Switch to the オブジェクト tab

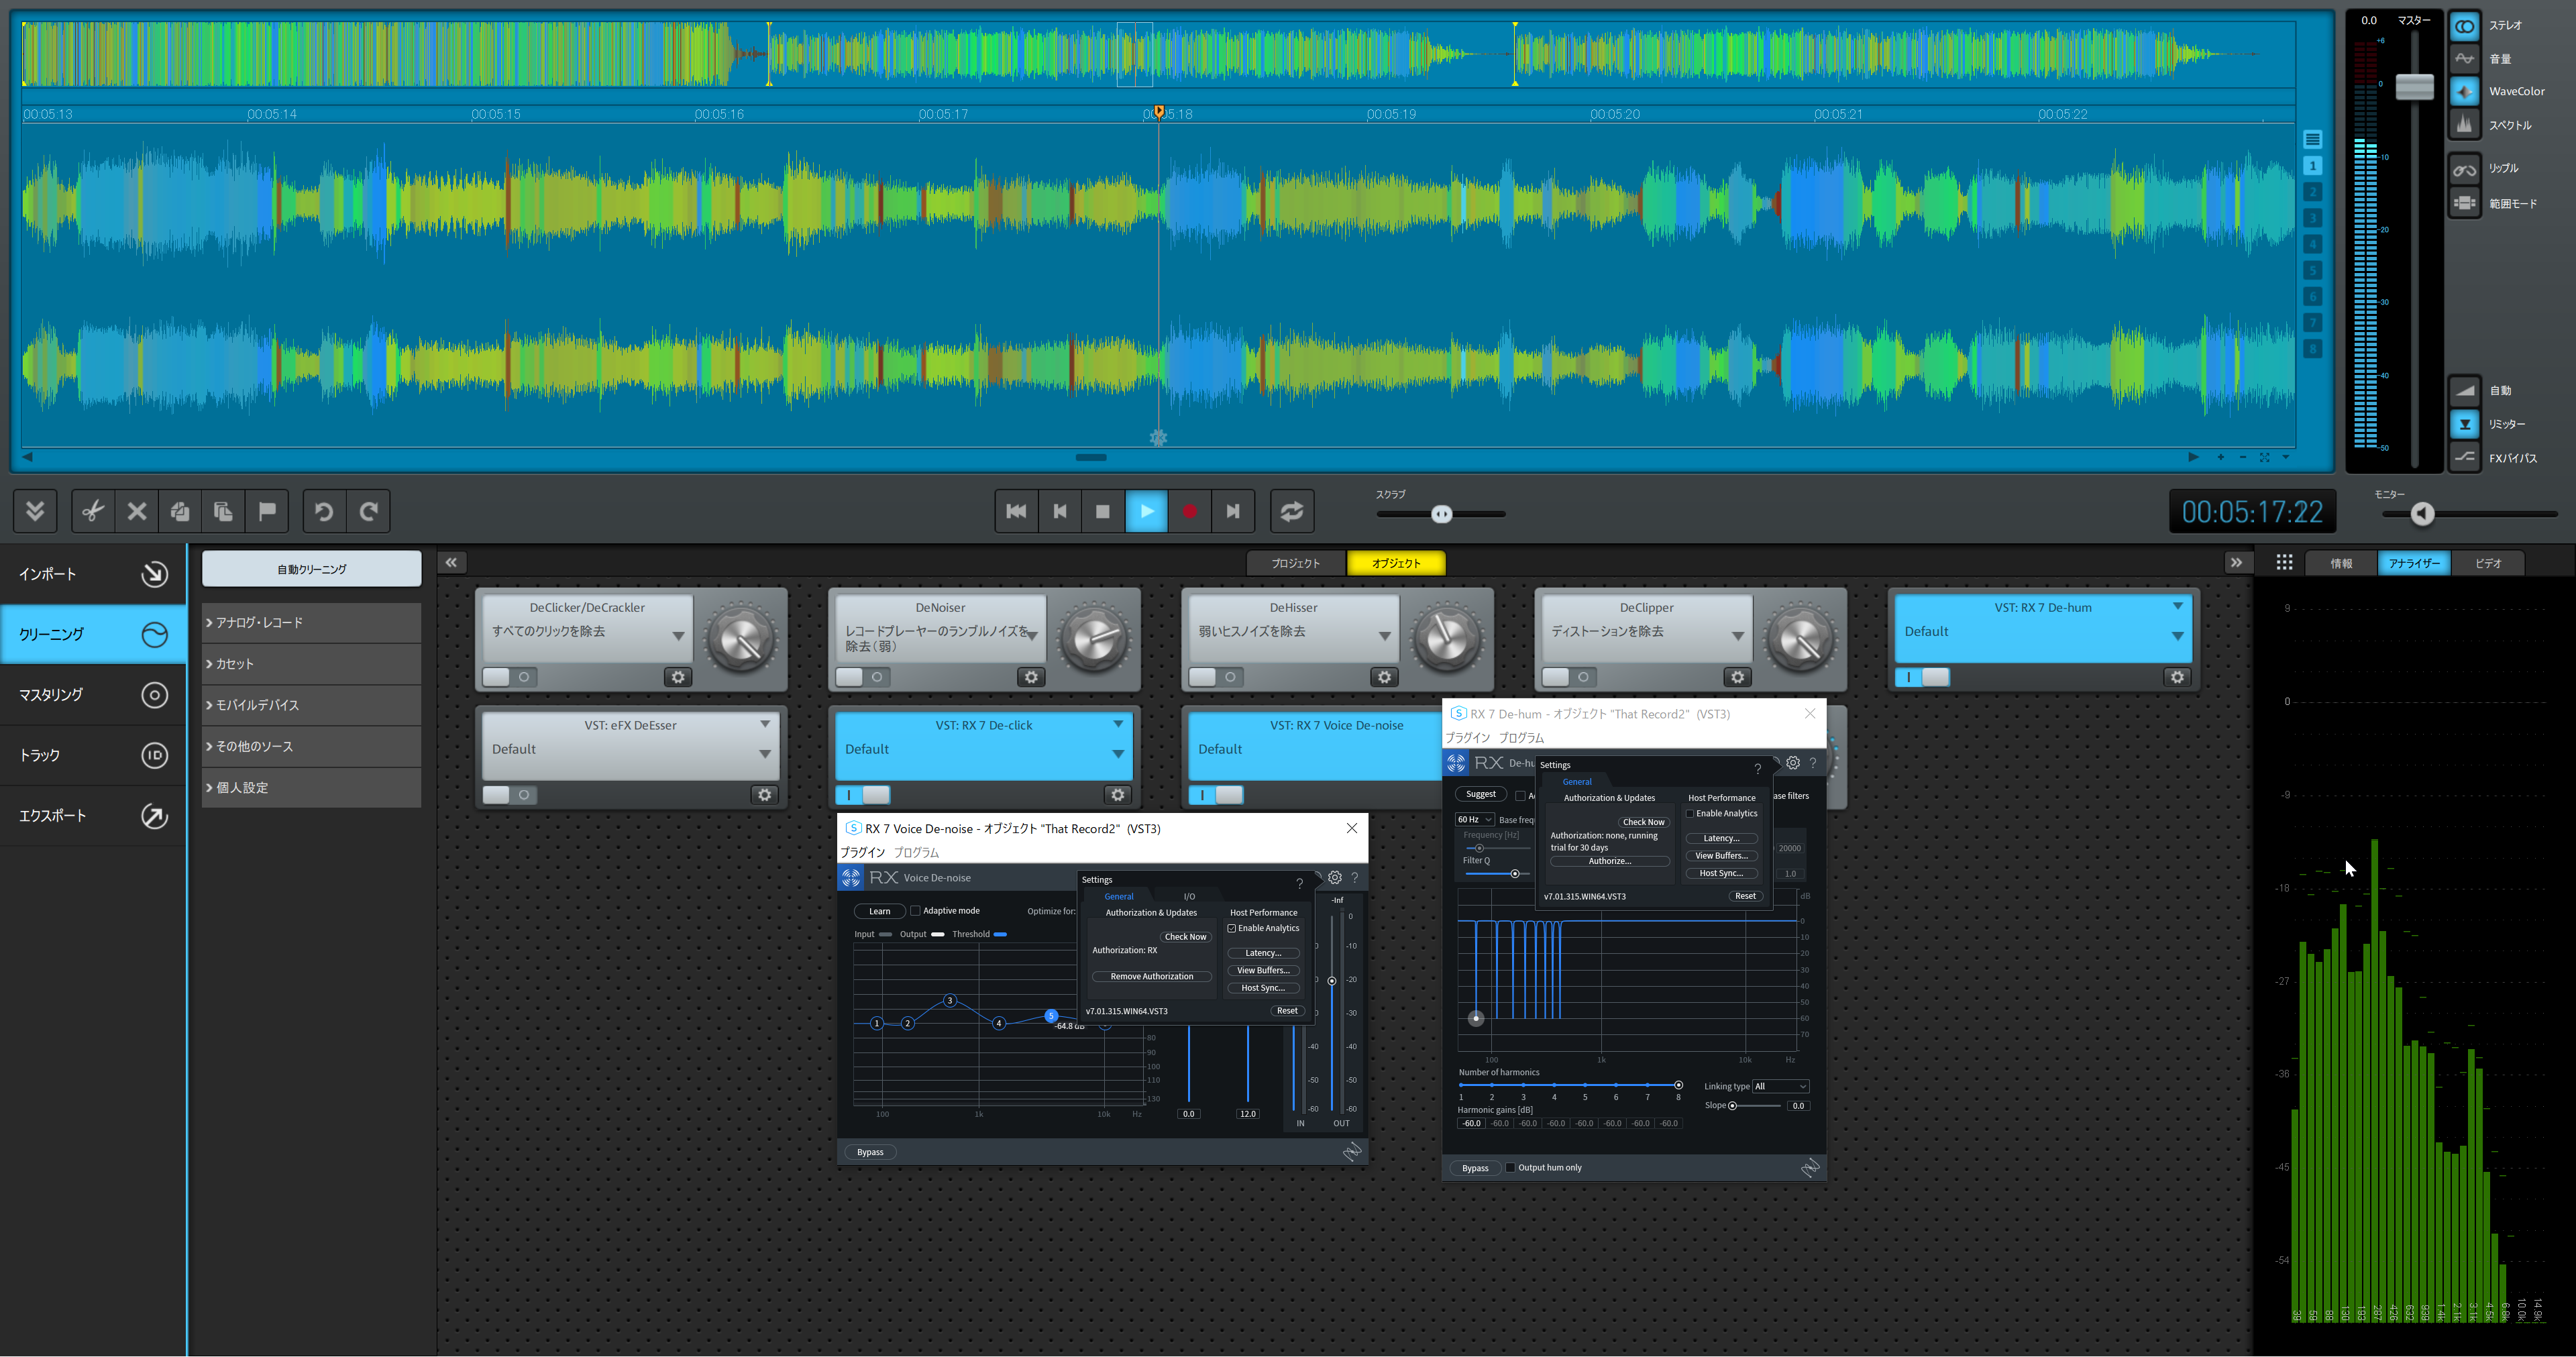click(1396, 563)
